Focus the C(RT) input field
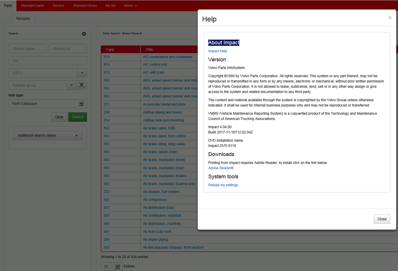 43,73
